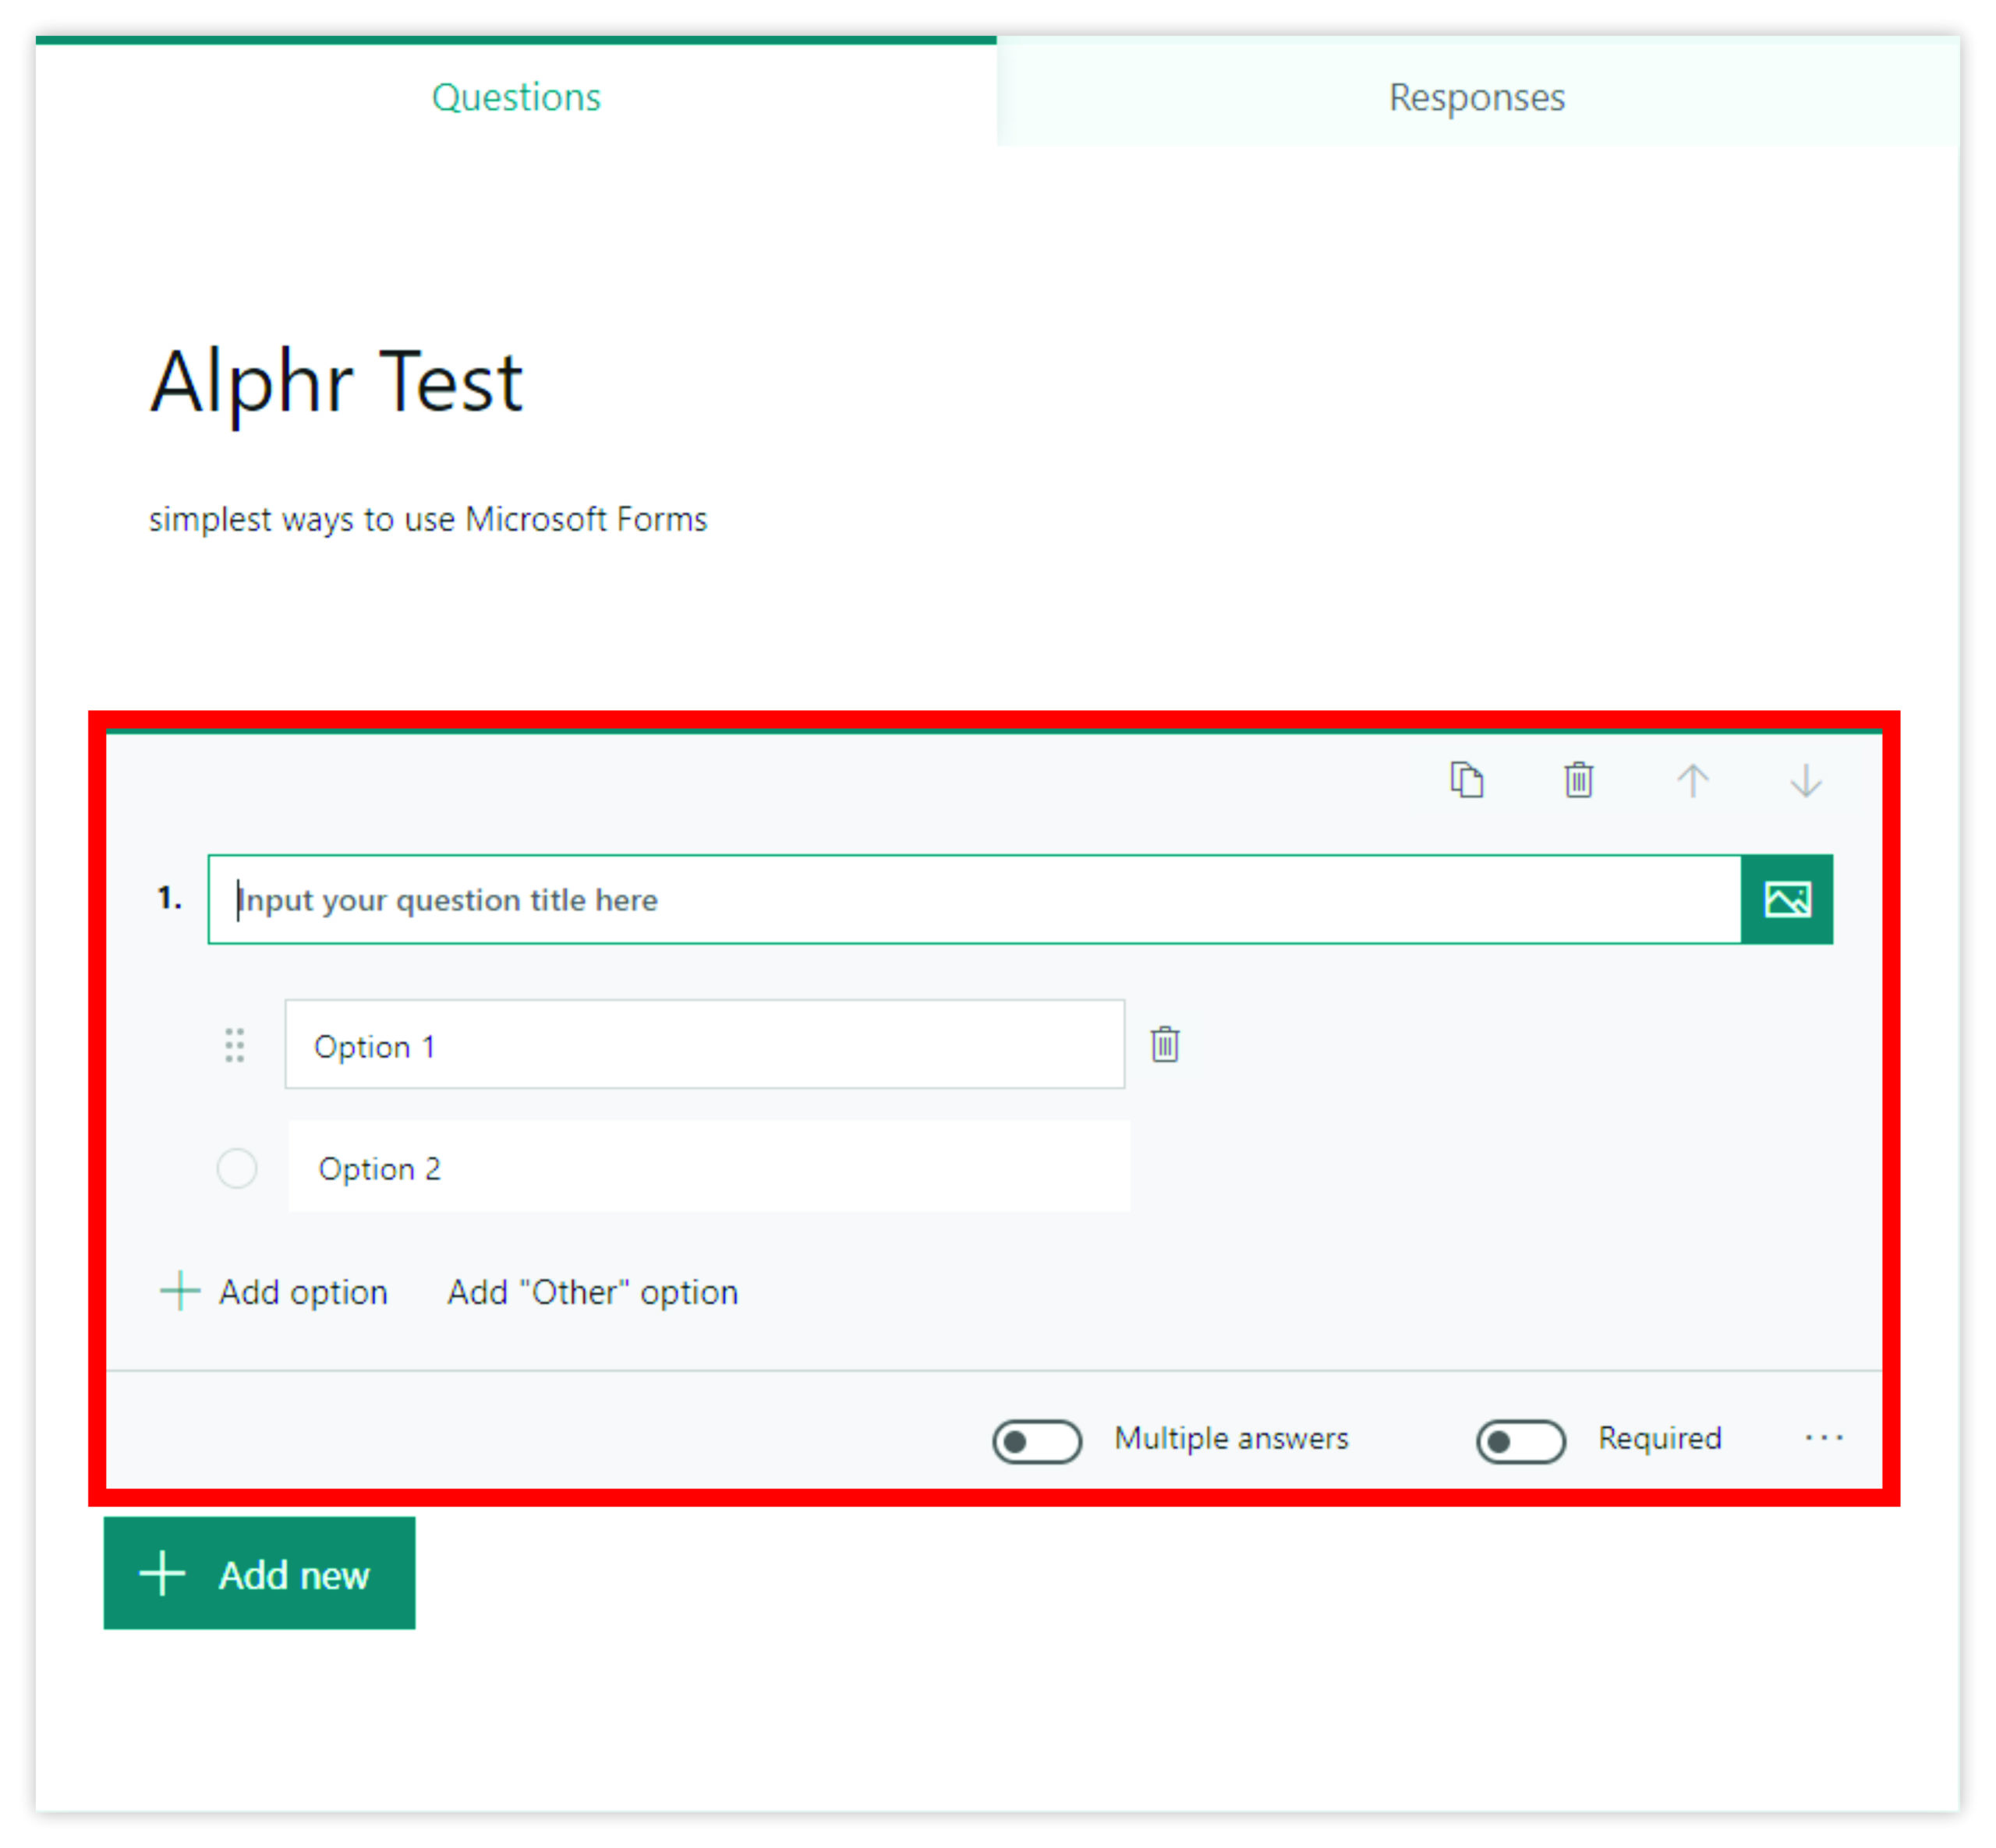Add "Other" option to the question

coord(593,1292)
